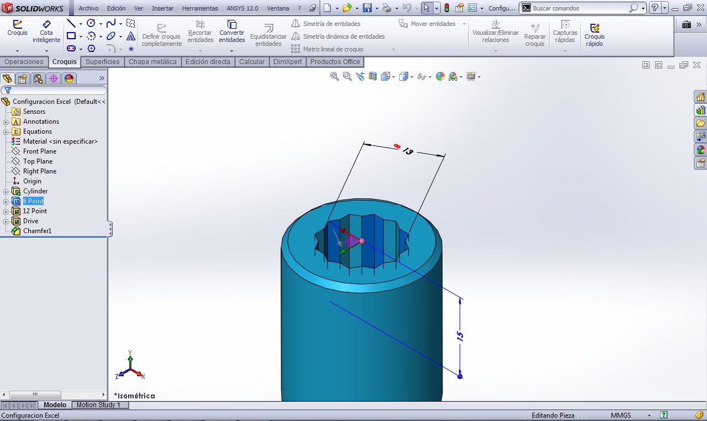Select the sketch Text tool

131,36
